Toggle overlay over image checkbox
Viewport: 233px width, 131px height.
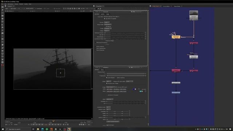[107, 83]
